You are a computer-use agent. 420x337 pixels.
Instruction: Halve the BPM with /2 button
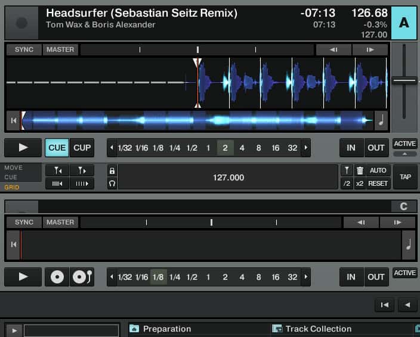point(347,183)
